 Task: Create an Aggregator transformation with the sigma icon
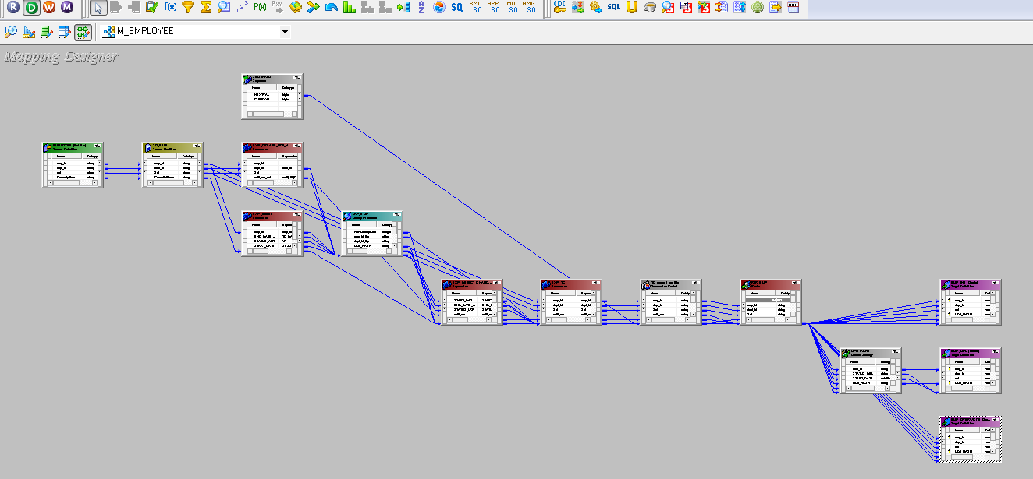tap(208, 9)
